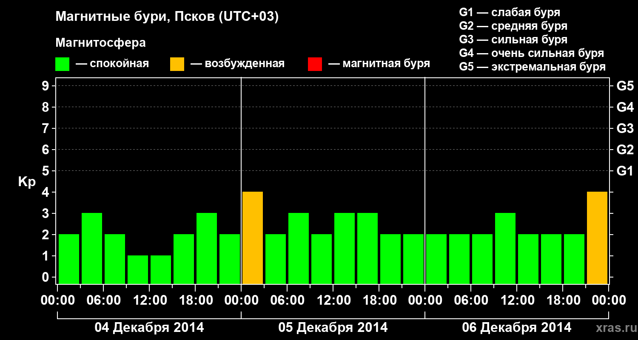The height and width of the screenshot is (340, 638).
Task: Click the «G3 — сильная буря» description
Action: (x=513, y=40)
